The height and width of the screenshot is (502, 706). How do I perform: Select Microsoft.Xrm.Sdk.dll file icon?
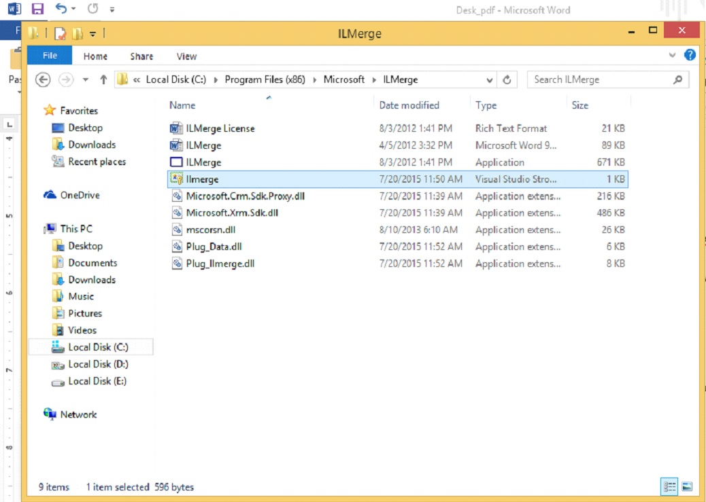(177, 213)
